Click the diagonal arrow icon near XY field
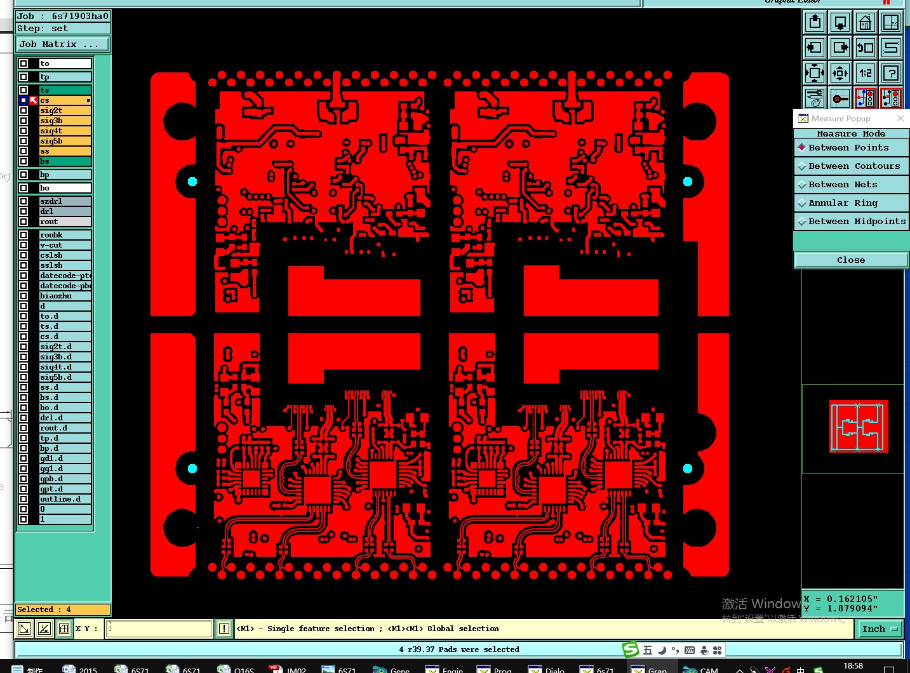Image resolution: width=910 pixels, height=673 pixels. 24,629
